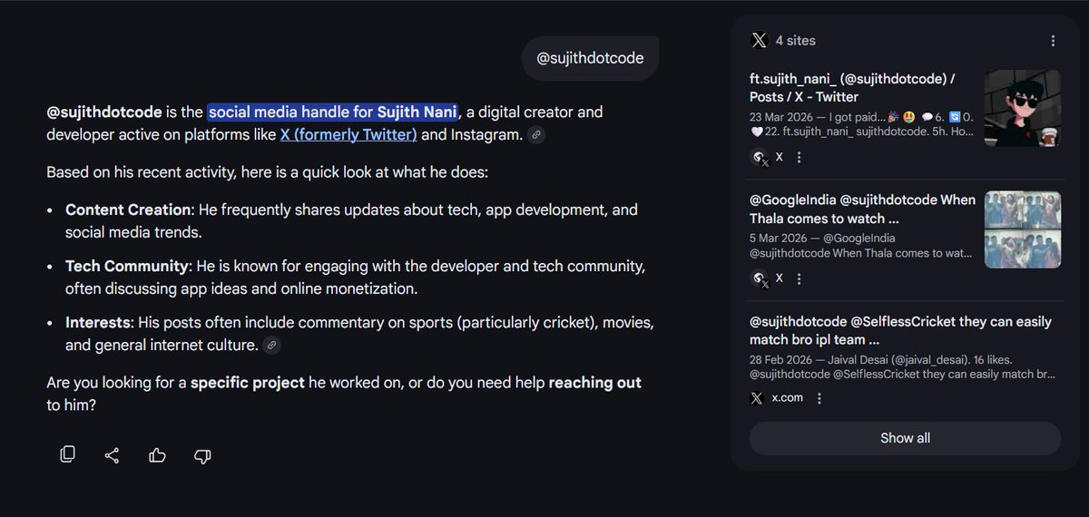The height and width of the screenshot is (517, 1089).
Task: Click the 'Interests' bullet heading
Action: 98,323
